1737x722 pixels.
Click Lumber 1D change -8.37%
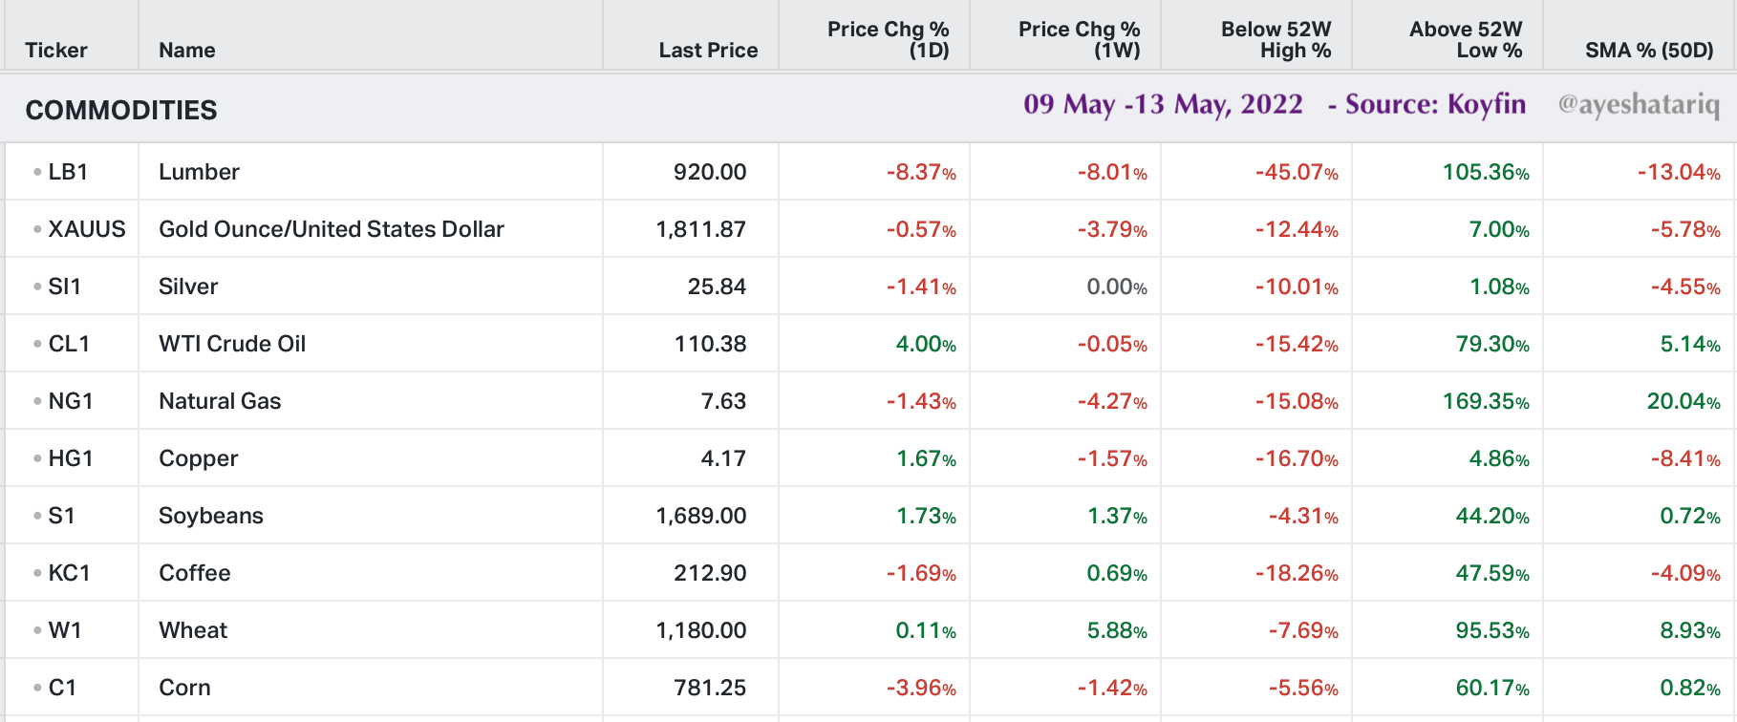click(921, 172)
